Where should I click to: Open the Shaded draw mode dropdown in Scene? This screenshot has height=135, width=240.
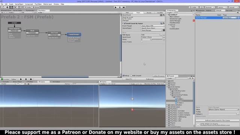(x=8, y=84)
